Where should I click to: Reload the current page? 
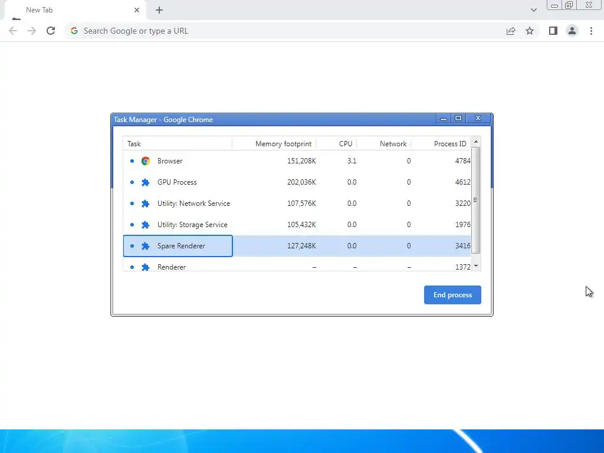click(51, 31)
